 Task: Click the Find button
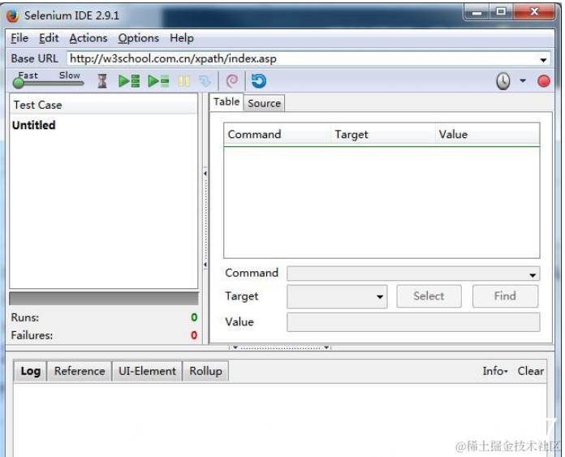[x=505, y=296]
